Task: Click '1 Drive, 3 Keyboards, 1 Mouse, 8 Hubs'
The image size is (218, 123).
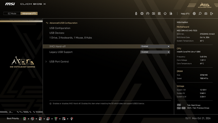Action: [x=71, y=38]
